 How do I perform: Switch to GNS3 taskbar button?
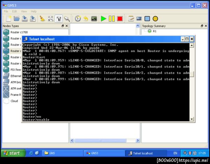pos(104,153)
